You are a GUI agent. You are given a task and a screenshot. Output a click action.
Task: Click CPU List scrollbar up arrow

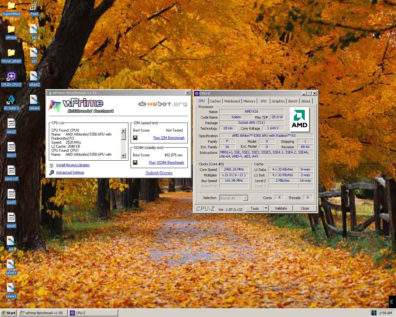[123, 131]
